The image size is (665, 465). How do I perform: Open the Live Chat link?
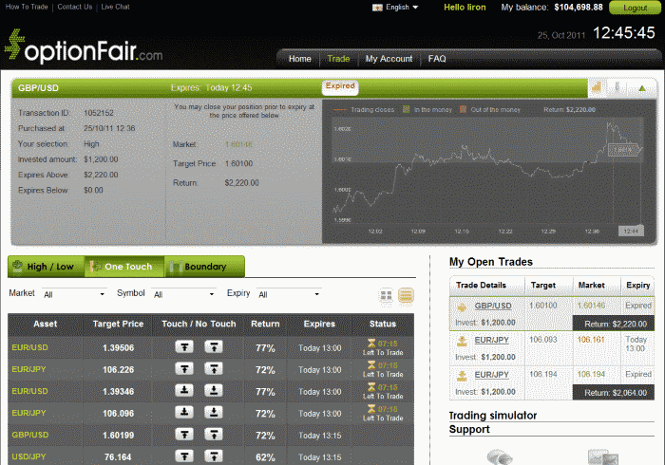116,7
